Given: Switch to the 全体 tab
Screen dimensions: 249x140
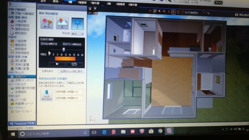Looking at the screenshot, I should 43,1.
